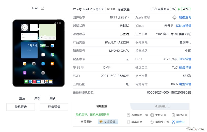
Task: Click the Apple ID lock loading spinner
Action: (174, 17)
